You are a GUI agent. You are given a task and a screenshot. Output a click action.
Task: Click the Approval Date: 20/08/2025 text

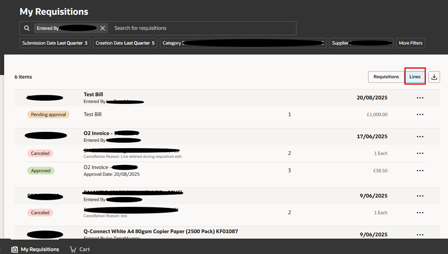point(112,174)
